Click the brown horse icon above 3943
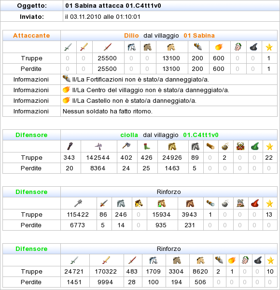This screenshot has height=290, width=280. 190,203
